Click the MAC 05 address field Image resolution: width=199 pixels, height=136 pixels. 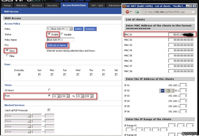(x=181, y=55)
